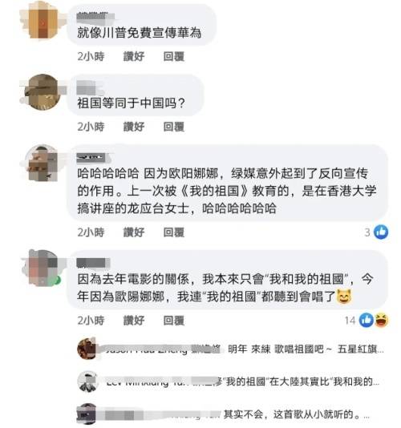Open avatar of the 川普免費宣傳華為 commenter
Image resolution: width=401 pixels, height=428 pixels.
43,21
